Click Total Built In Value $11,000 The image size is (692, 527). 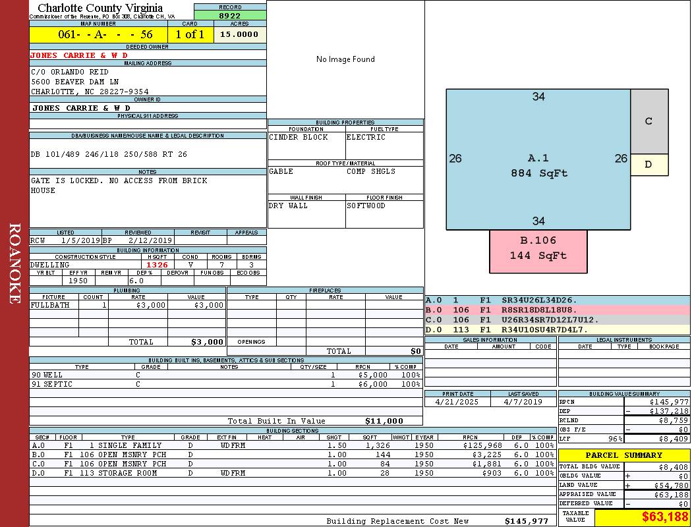point(384,422)
